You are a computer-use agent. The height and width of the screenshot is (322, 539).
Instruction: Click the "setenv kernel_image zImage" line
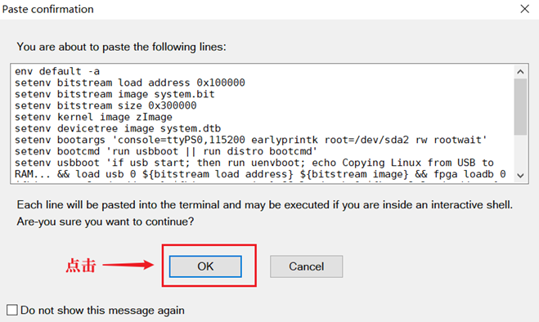click(93, 117)
